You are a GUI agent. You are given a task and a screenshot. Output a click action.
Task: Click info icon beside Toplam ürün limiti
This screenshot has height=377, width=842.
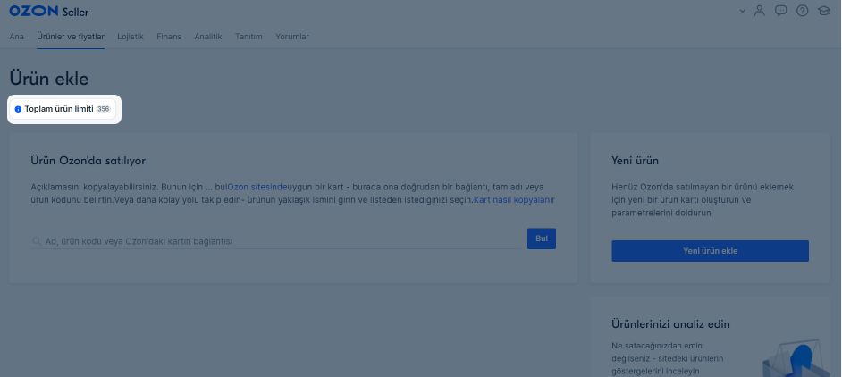(x=18, y=109)
